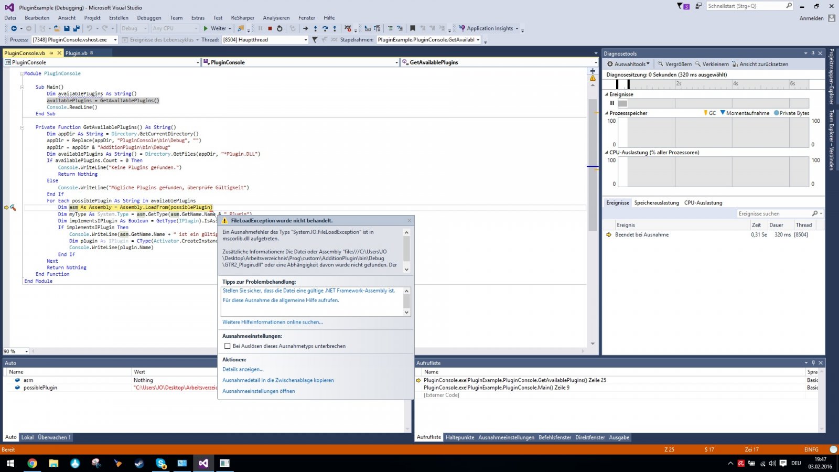This screenshot has height=472, width=839.
Task: Collapse the Prozessspeicher section
Action: coord(607,113)
